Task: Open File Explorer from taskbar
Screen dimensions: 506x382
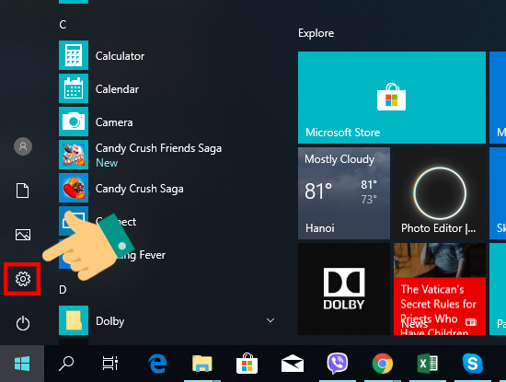Action: (202, 364)
